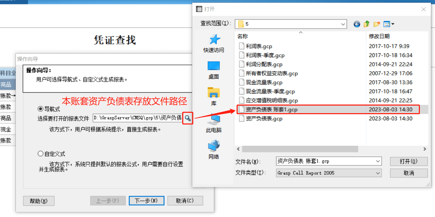The width and height of the screenshot is (435, 217).
Task: Go up one folder level icon
Action: 367,24
